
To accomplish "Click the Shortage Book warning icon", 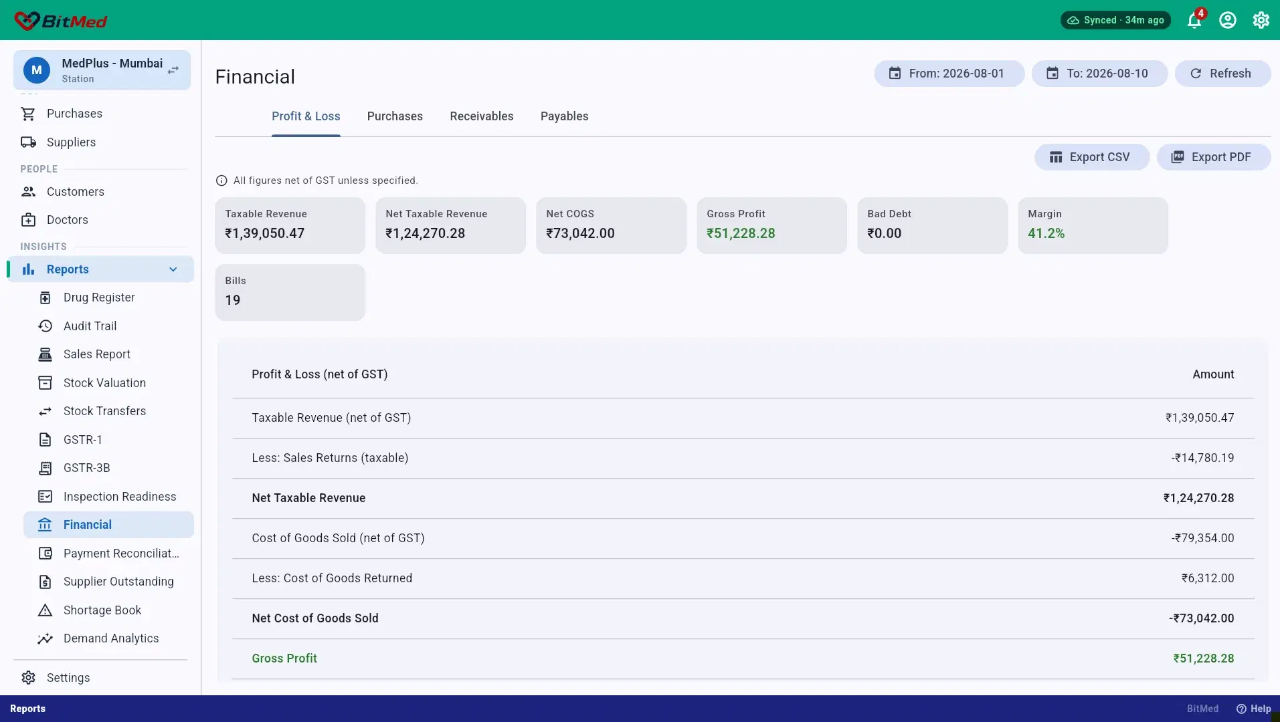I will (x=45, y=610).
